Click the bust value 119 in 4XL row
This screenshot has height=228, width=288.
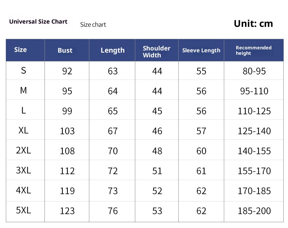point(67,191)
